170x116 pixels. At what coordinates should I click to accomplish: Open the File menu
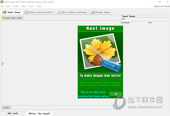coord(2,6)
